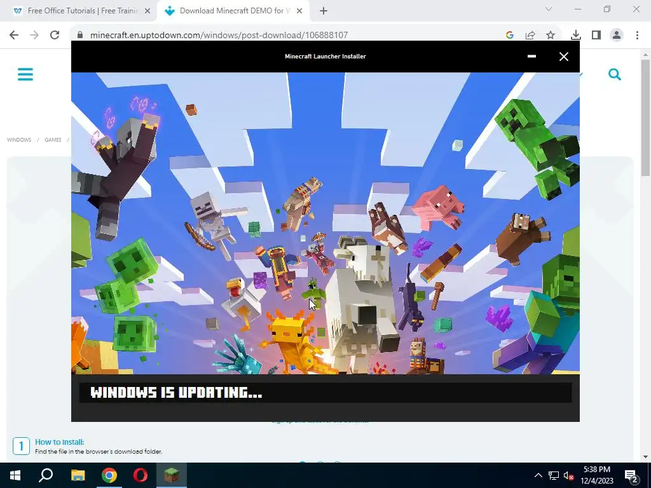
Task: View site security lock info
Action: pos(80,35)
